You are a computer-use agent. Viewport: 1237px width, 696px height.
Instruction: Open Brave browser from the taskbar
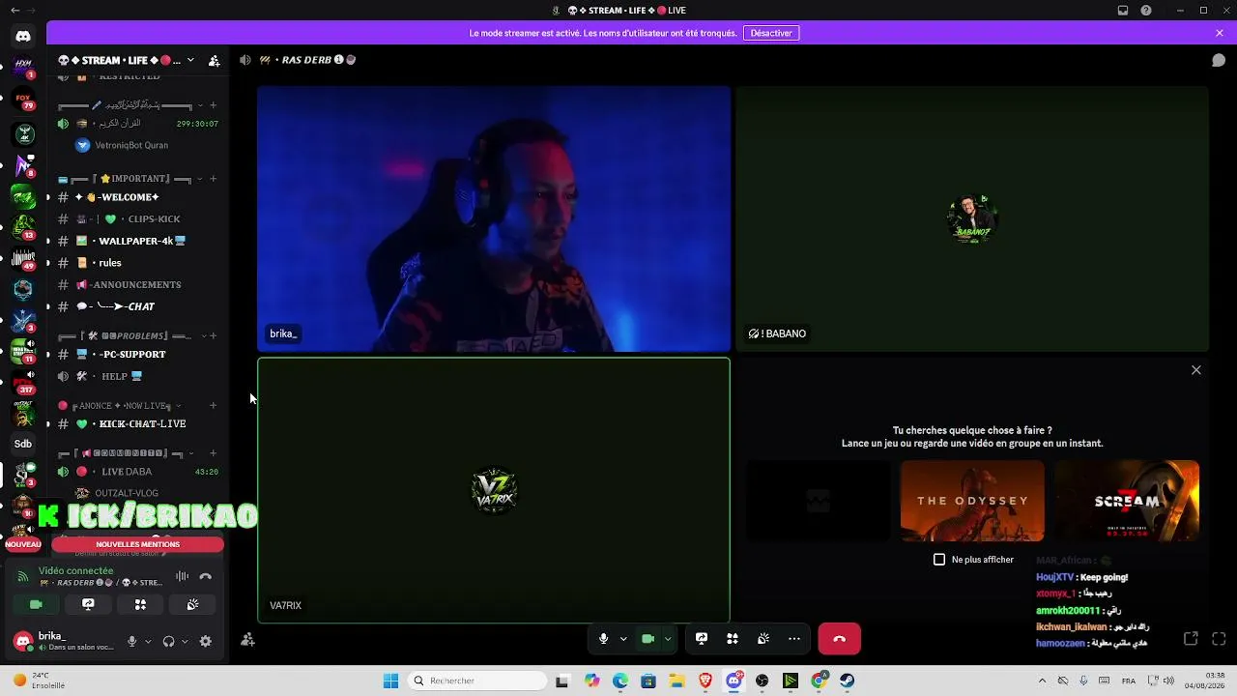click(705, 681)
